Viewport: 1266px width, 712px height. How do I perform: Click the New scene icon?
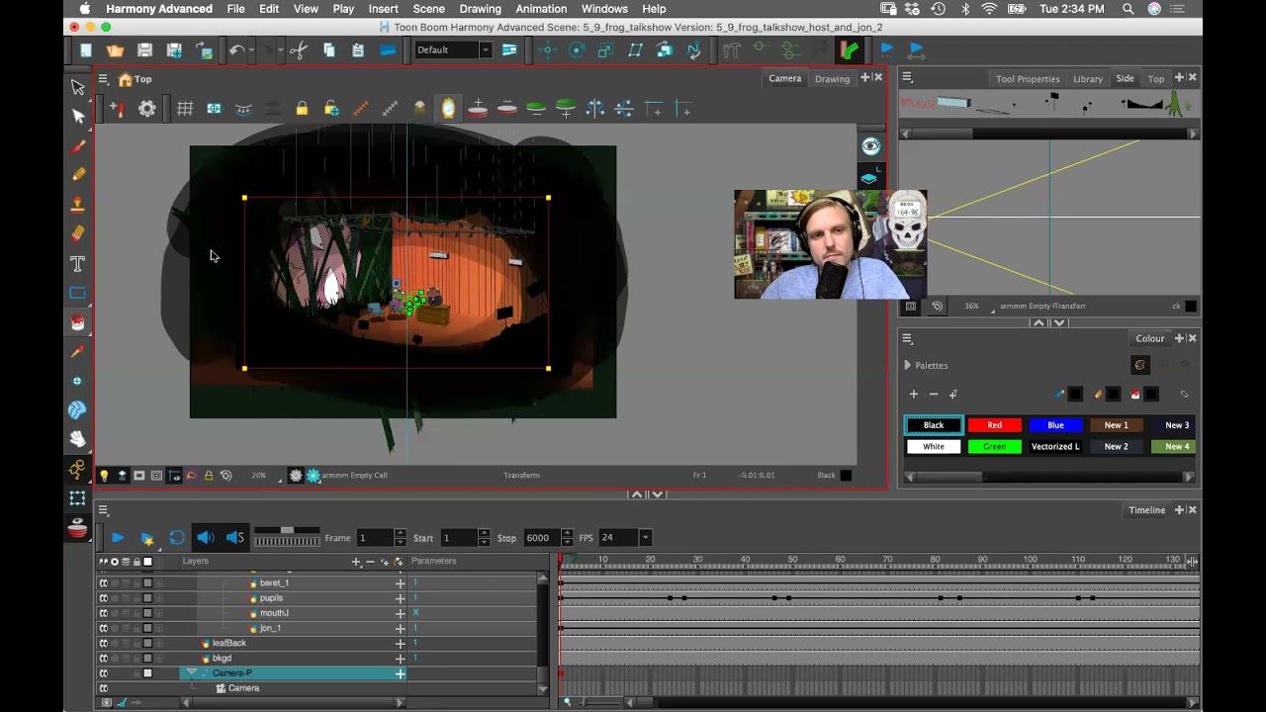(x=86, y=49)
